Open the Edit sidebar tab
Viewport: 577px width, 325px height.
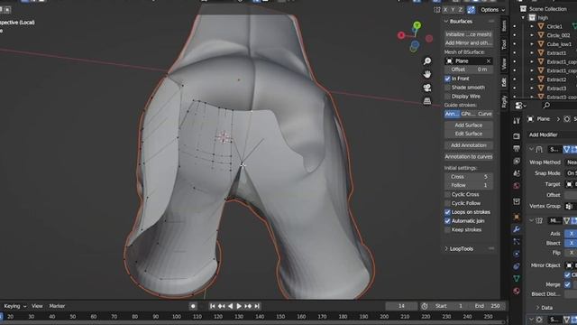coord(504,82)
